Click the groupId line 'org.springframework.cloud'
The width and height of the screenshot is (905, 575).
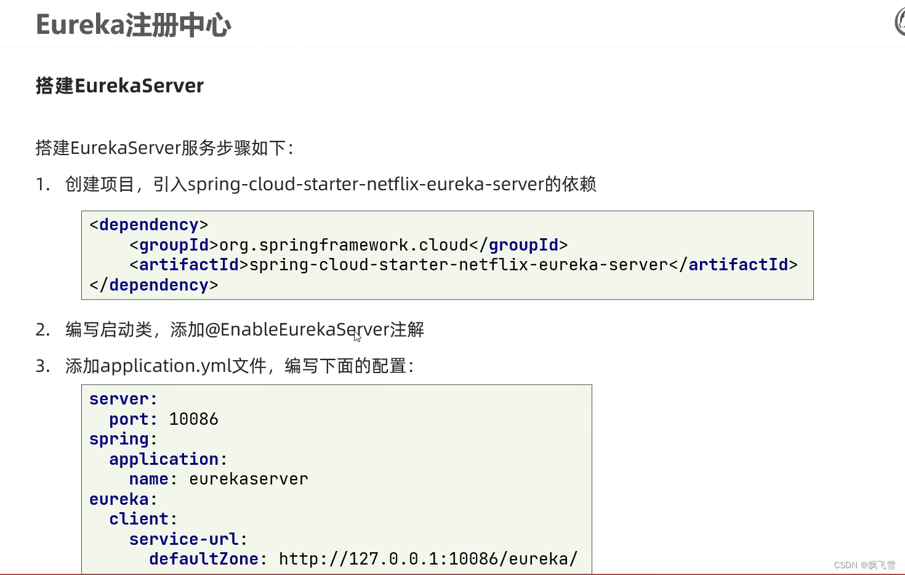(348, 245)
